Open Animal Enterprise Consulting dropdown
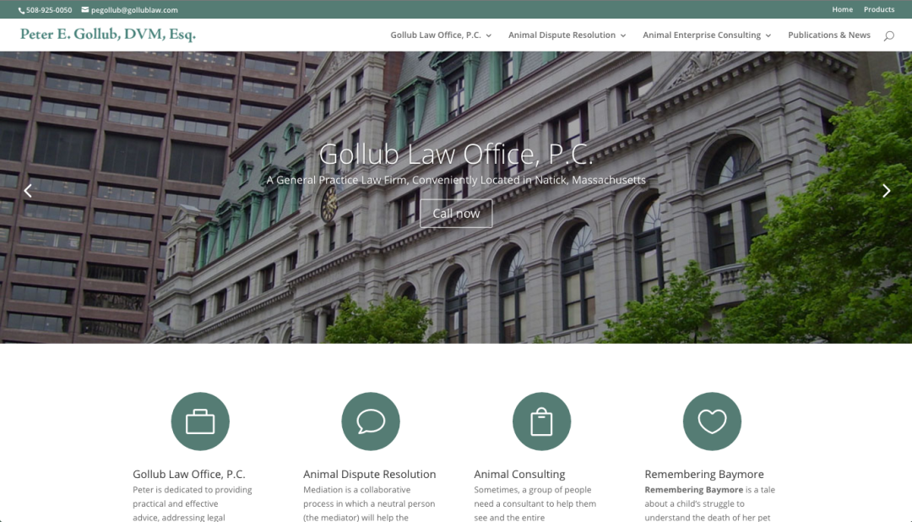Screen dimensions: 912x522 click(x=707, y=35)
